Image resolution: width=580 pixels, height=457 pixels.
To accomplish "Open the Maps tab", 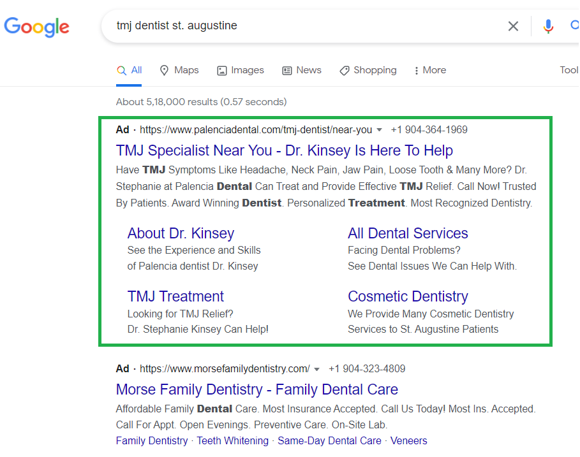I will click(x=179, y=70).
